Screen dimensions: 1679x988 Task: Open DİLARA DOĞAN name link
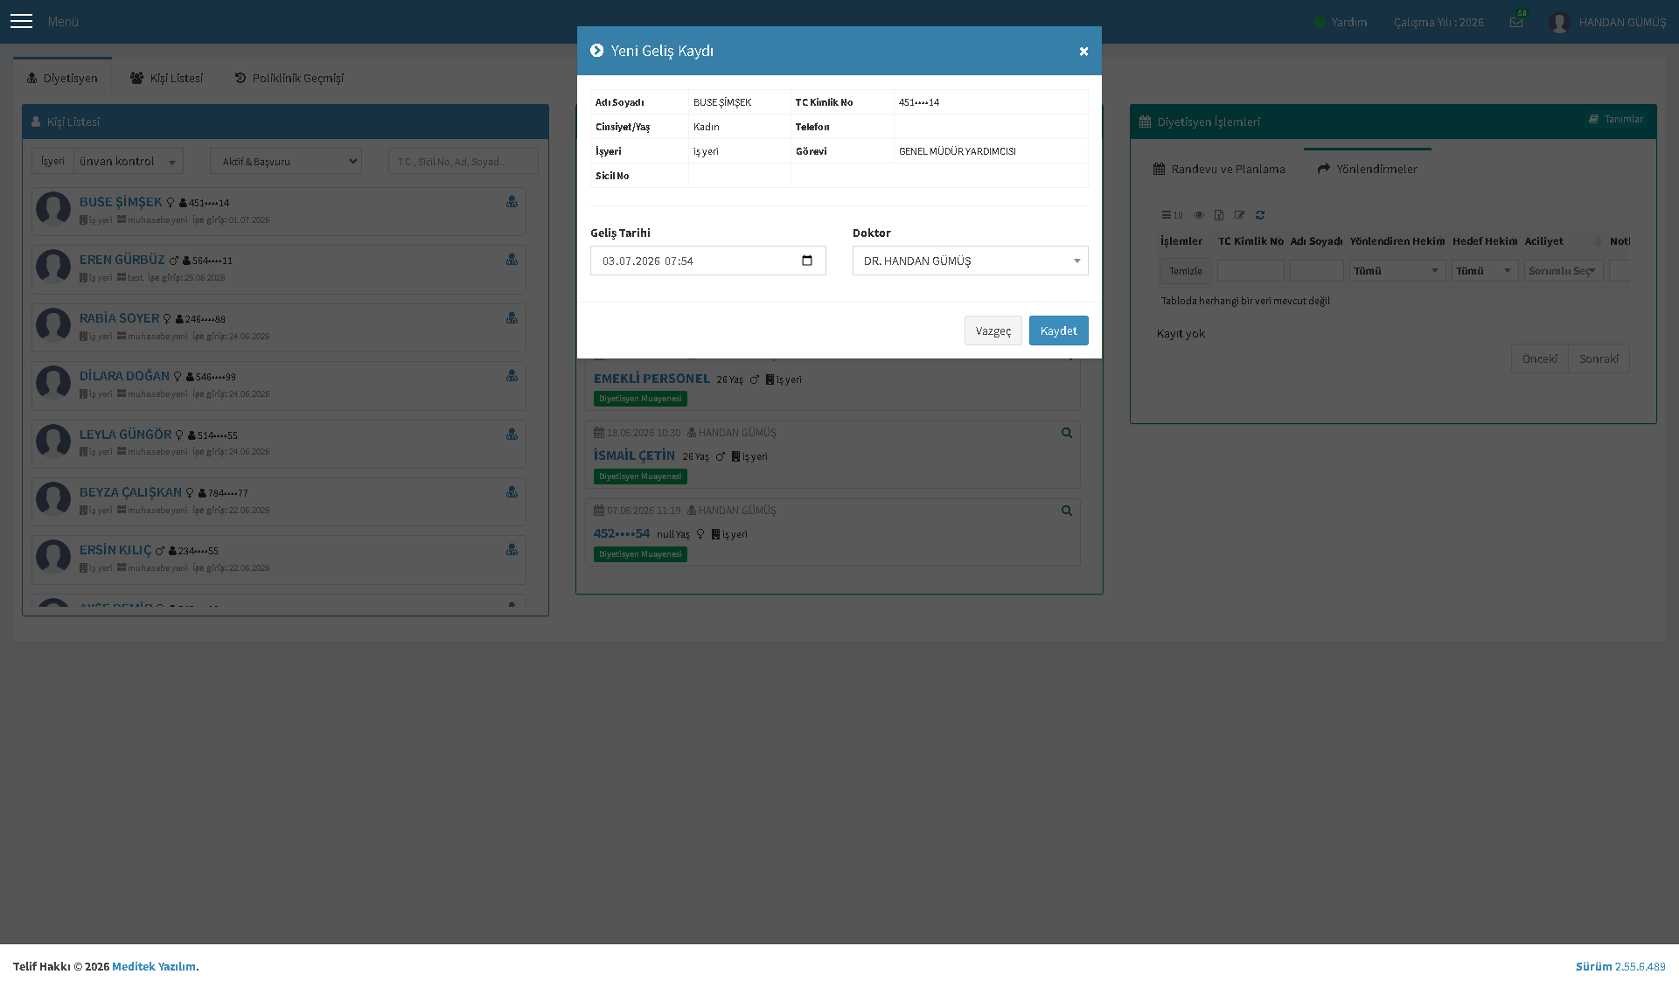[x=124, y=376]
